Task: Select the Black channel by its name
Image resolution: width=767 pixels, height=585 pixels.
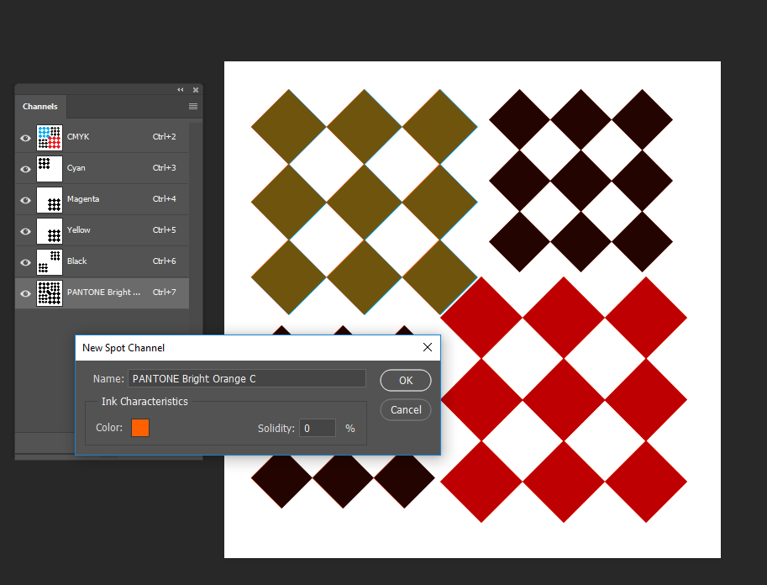Action: coord(77,261)
